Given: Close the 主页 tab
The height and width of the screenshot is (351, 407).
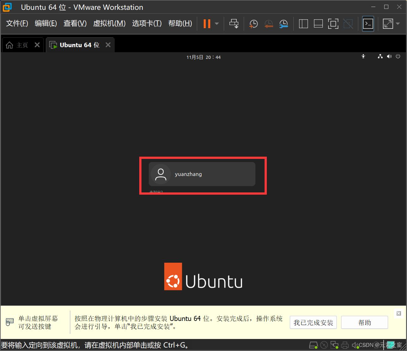Looking at the screenshot, I should (37, 45).
